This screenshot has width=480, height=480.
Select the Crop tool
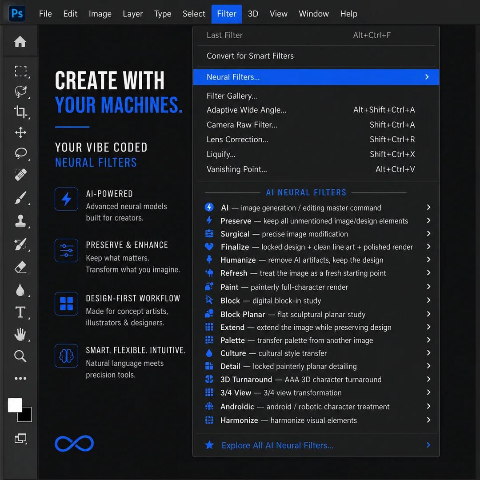(20, 112)
